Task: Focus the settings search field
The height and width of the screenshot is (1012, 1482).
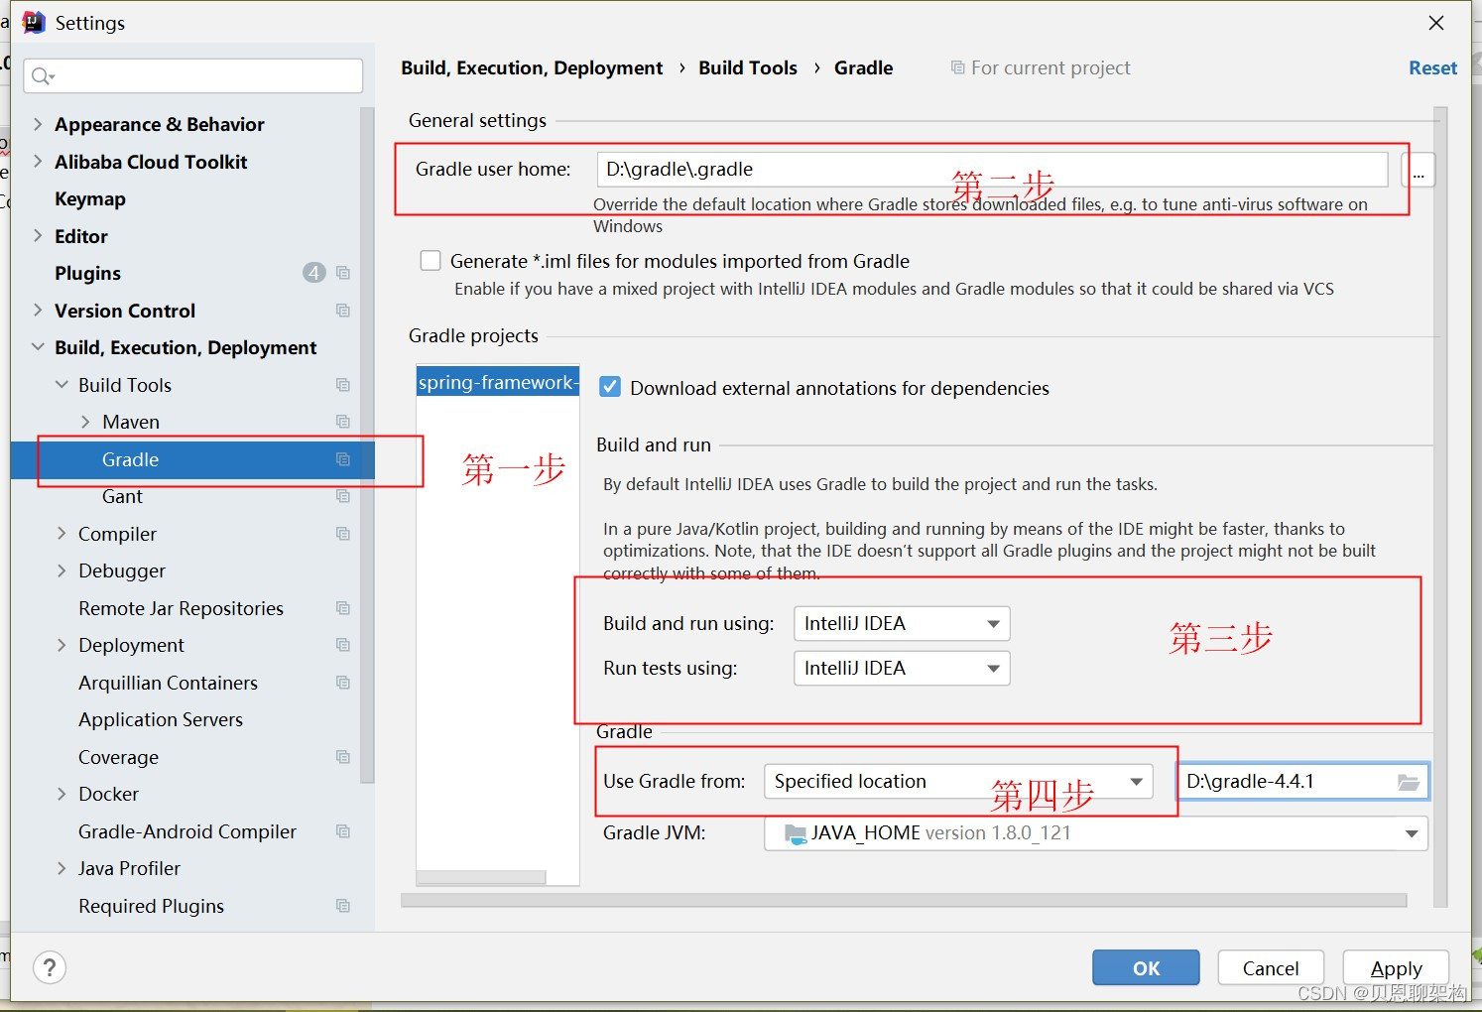Action: coord(193,76)
